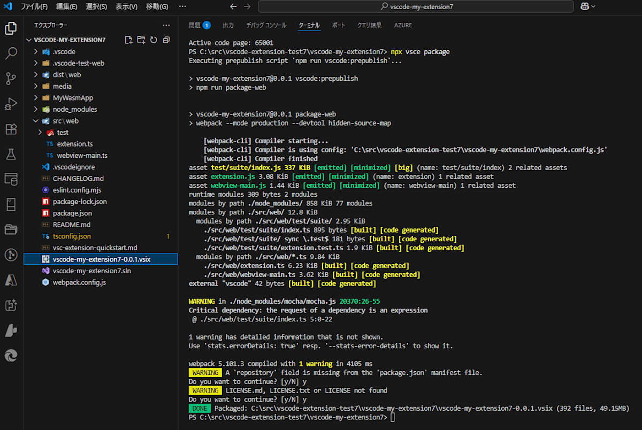Open the hidden menu overflow ellipsis
This screenshot has width=642, height=430.
point(182,6)
